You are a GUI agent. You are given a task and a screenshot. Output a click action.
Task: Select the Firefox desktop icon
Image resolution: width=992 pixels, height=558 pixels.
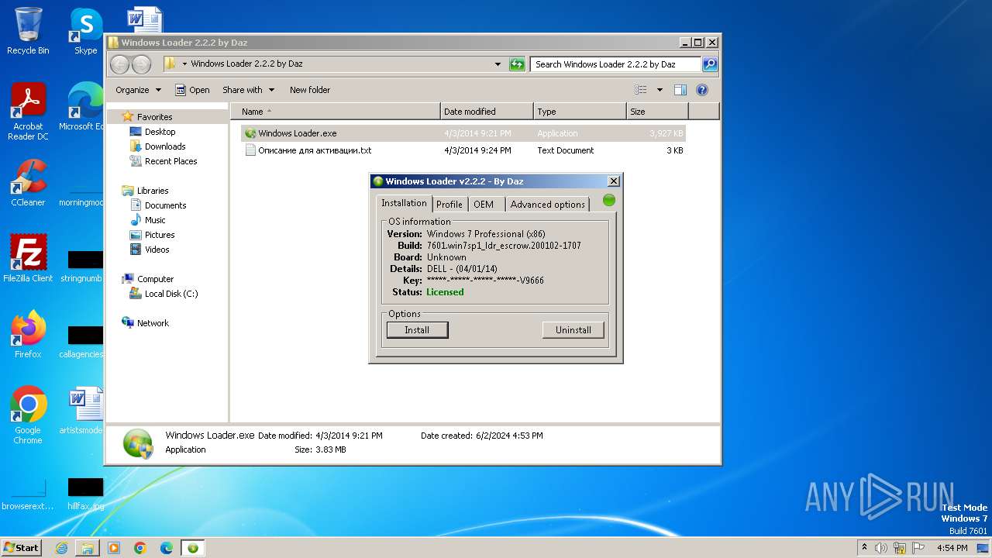click(x=28, y=335)
